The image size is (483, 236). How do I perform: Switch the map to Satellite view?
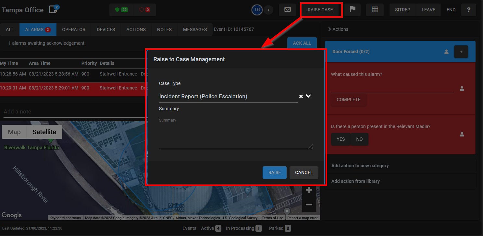[x=44, y=132]
